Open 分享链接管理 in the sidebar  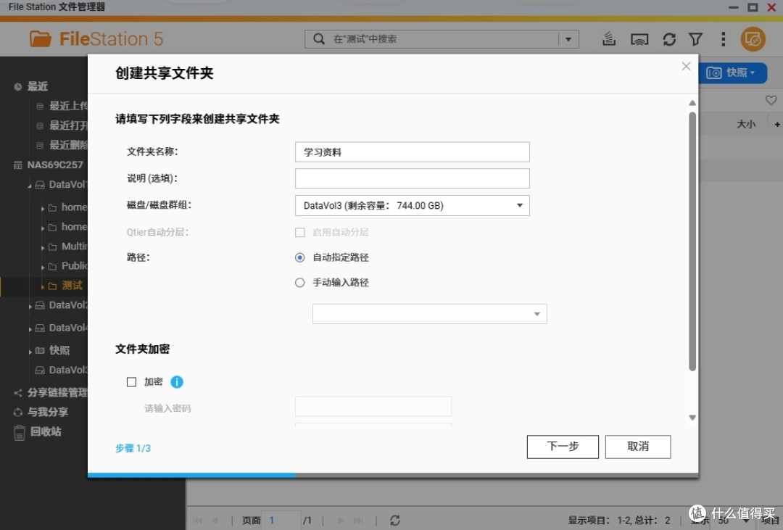(x=57, y=393)
